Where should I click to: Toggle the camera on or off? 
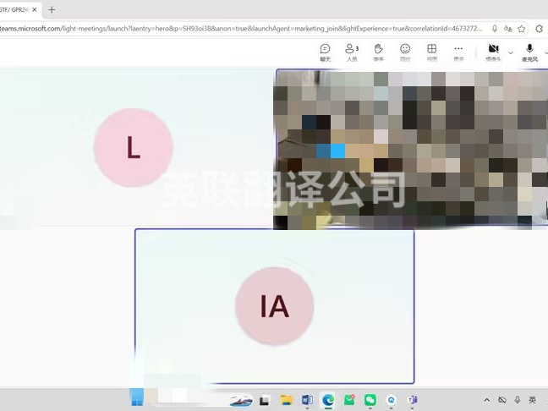click(x=494, y=52)
